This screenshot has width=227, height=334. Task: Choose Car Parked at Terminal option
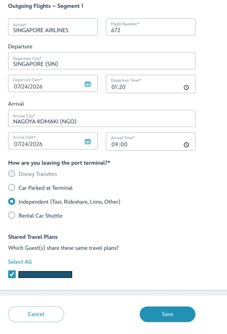(12, 188)
